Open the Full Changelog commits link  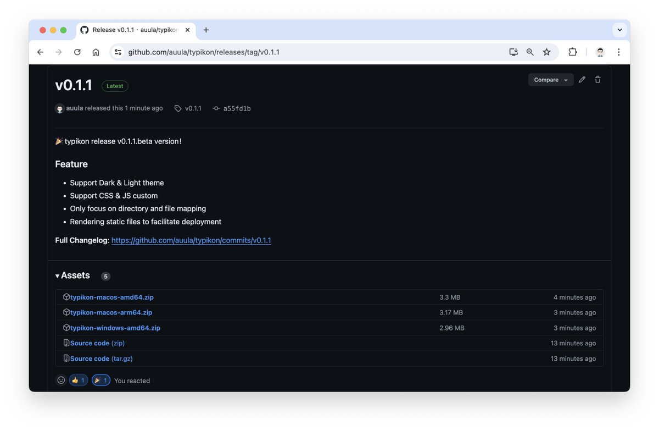[x=191, y=240]
